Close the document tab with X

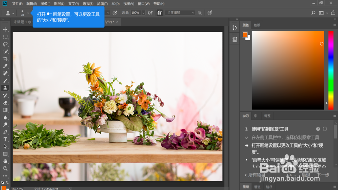point(117,22)
